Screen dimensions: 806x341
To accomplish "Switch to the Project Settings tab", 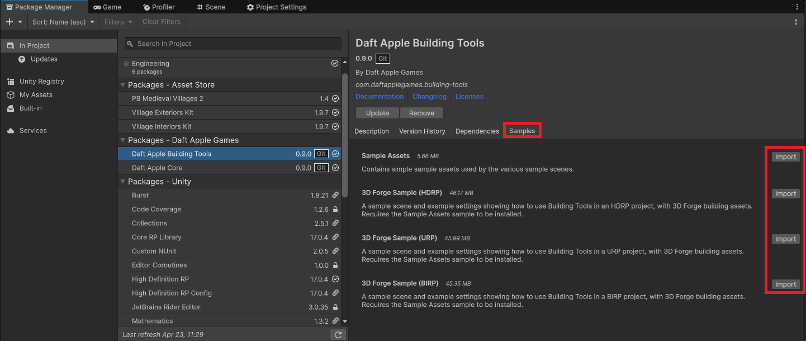I will [277, 7].
